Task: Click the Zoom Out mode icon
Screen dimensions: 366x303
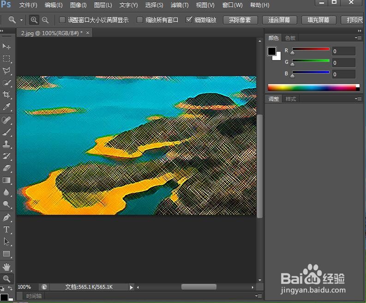Action: tap(45, 20)
